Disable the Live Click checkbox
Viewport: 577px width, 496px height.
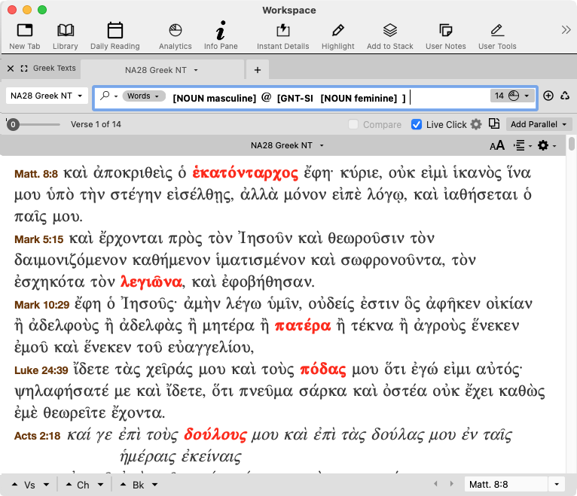coord(417,124)
